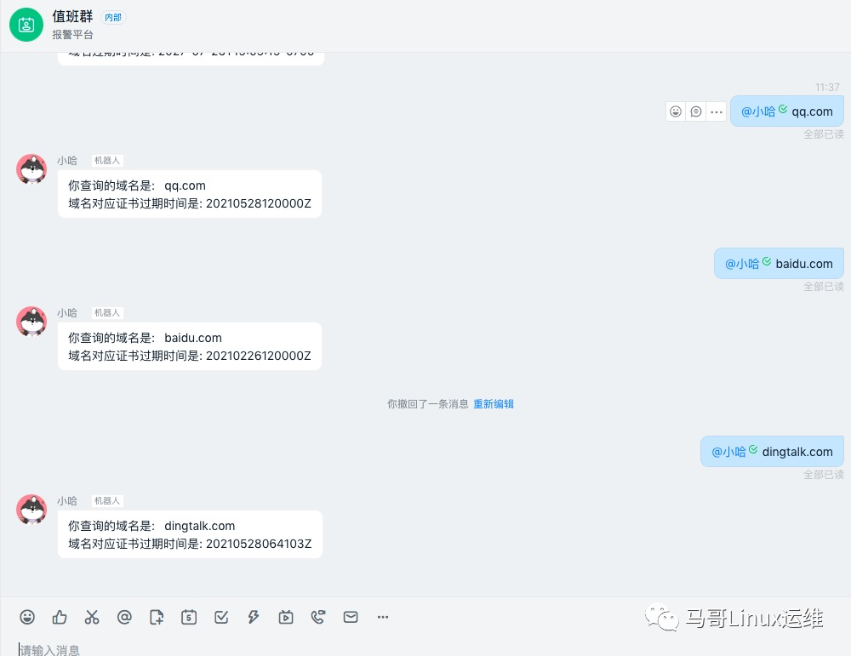The height and width of the screenshot is (656, 851).
Task: Click @小哈 mention in dingtalk.com message
Action: [728, 452]
